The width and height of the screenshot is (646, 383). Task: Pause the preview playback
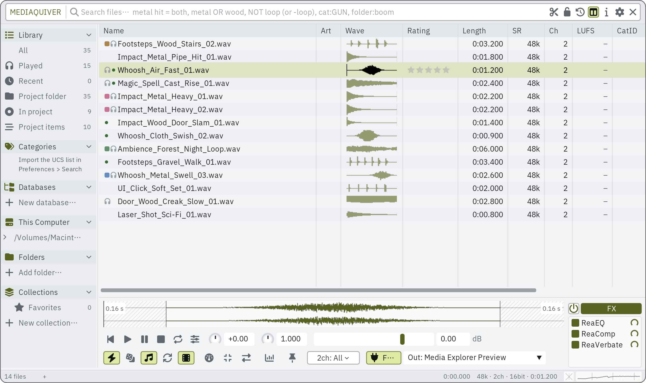(145, 339)
